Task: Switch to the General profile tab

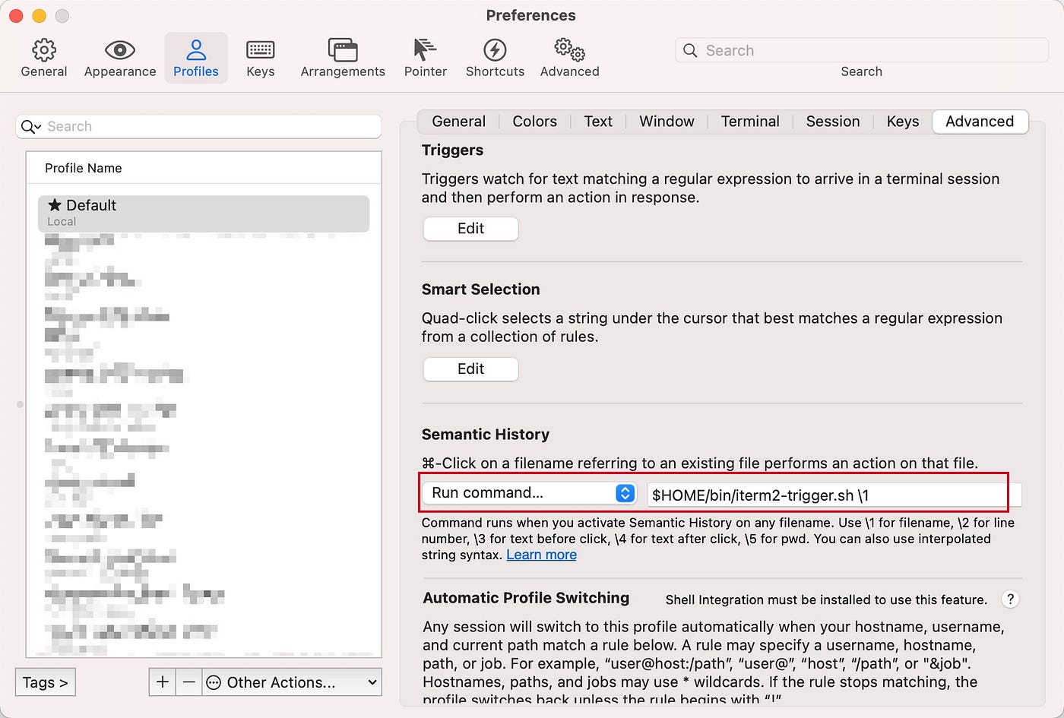Action: (x=458, y=122)
